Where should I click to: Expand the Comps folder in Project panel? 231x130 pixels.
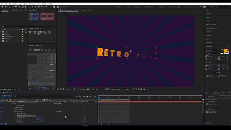pyautogui.click(x=1, y=34)
